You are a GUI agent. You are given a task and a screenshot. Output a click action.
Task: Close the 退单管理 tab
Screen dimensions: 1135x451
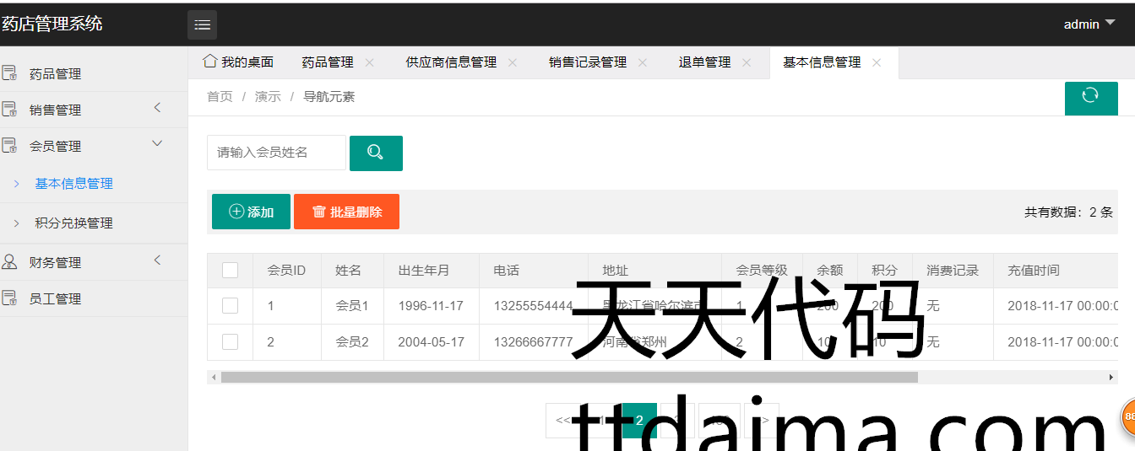tap(747, 62)
